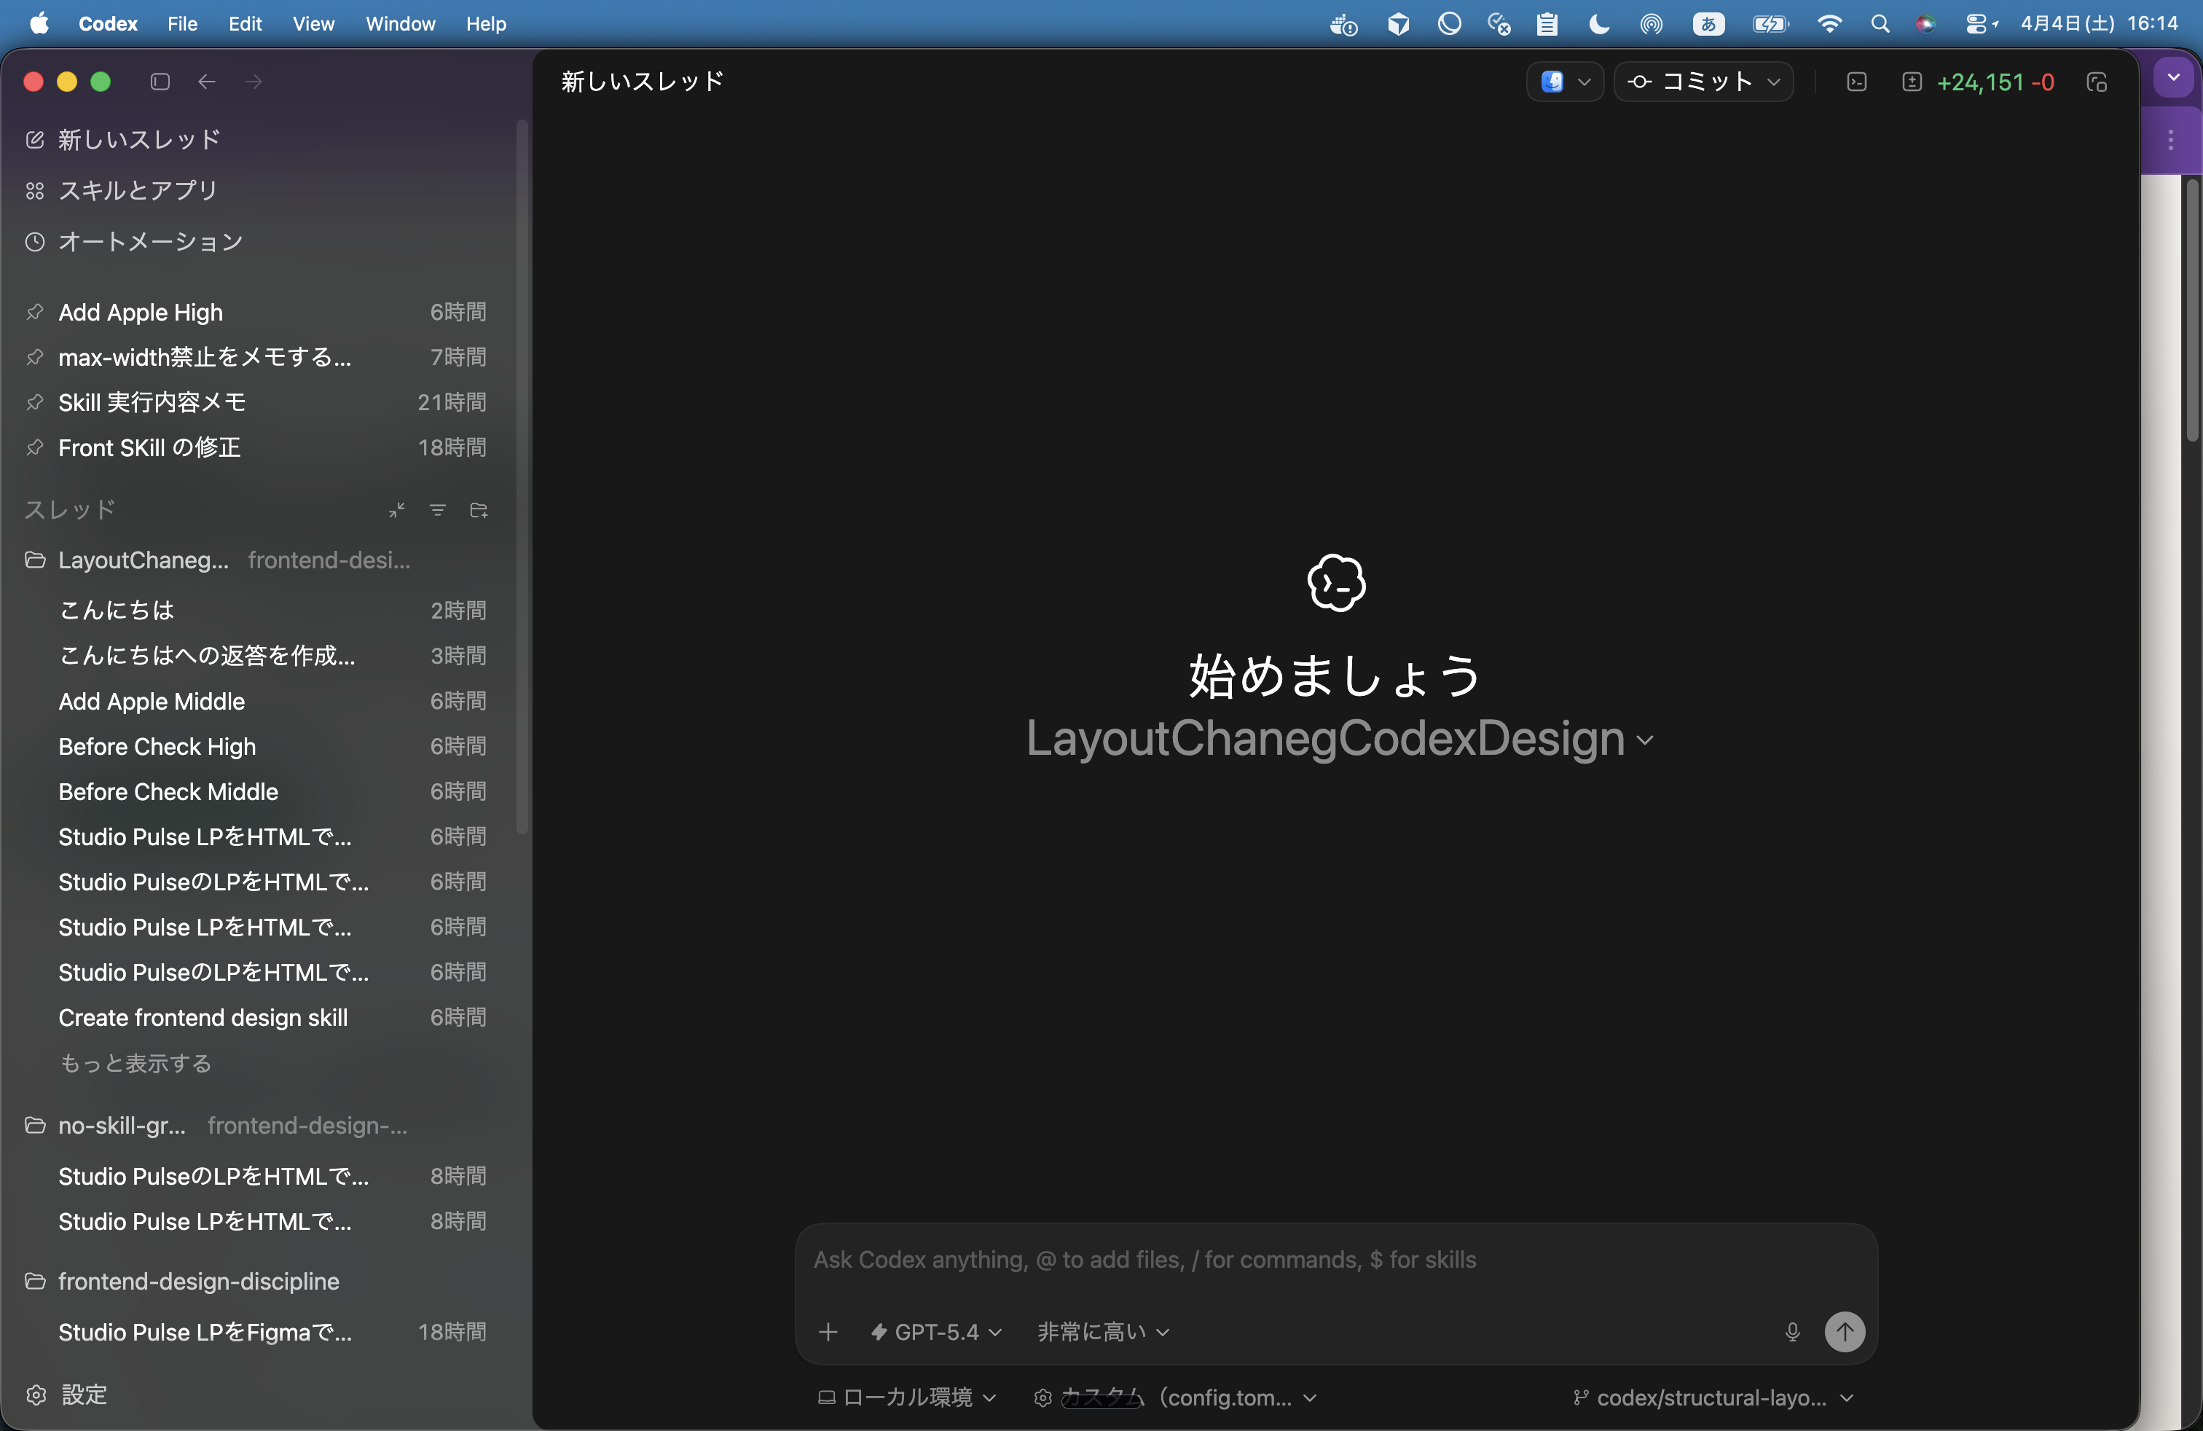Click the pin icon beside Skill 実行内容メモ
This screenshot has height=1431, width=2203.
(35, 401)
